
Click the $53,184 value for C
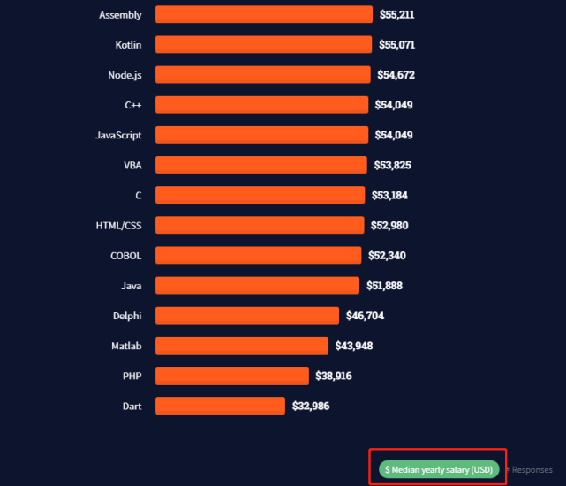(x=389, y=195)
